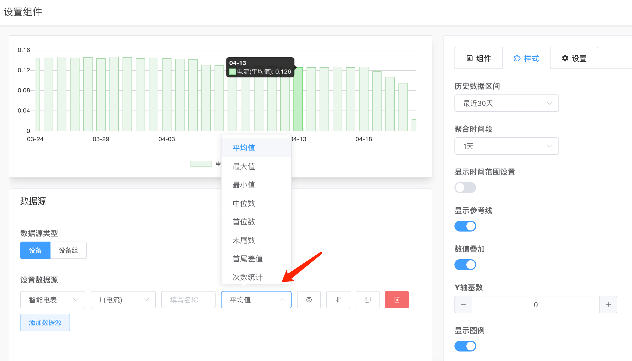Viewport: 632px width, 361px height.
Task: Select 次数统计 from the aggregation list
Action: click(247, 277)
